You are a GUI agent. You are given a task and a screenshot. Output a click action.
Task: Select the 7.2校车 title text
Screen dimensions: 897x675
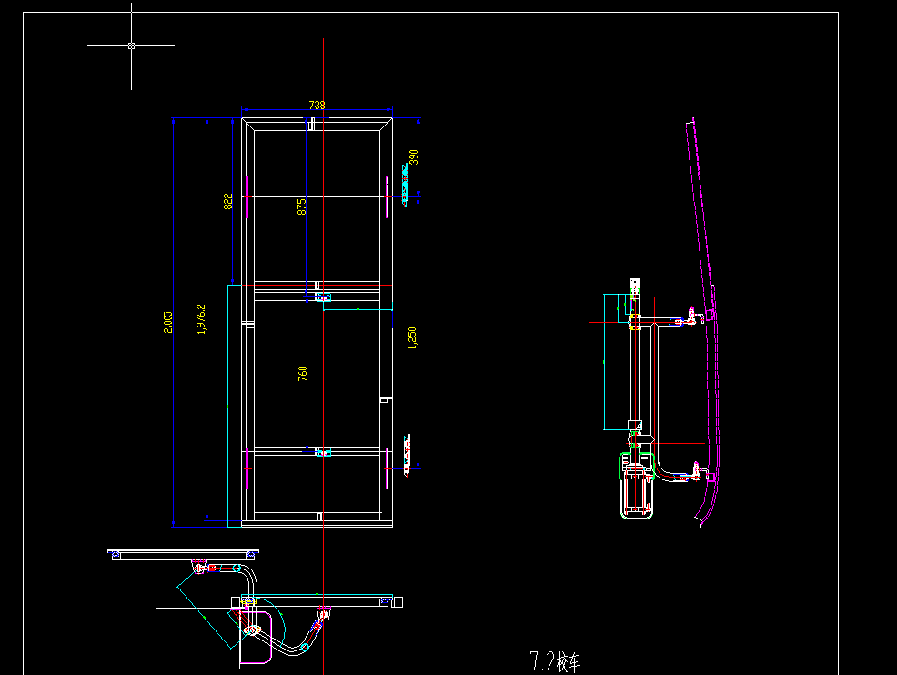pyautogui.click(x=555, y=661)
